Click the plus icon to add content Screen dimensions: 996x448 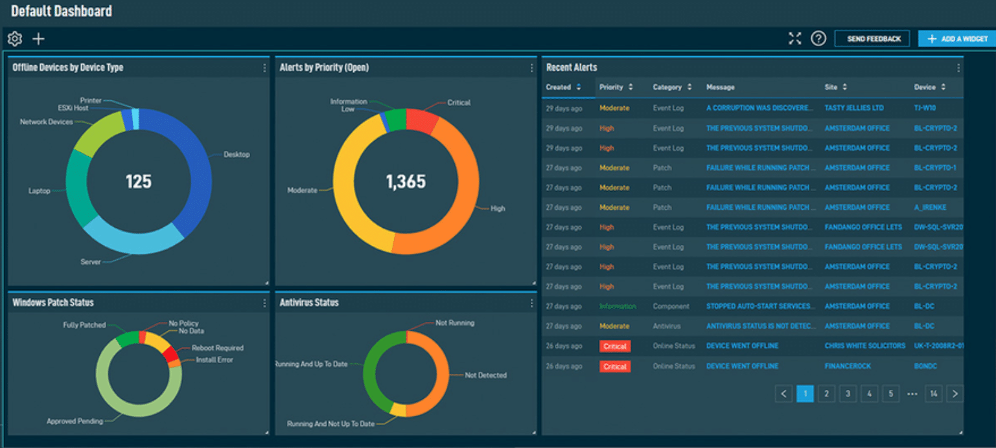coord(38,39)
